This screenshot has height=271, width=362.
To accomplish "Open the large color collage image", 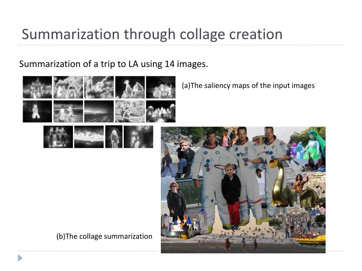I will (x=243, y=190).
